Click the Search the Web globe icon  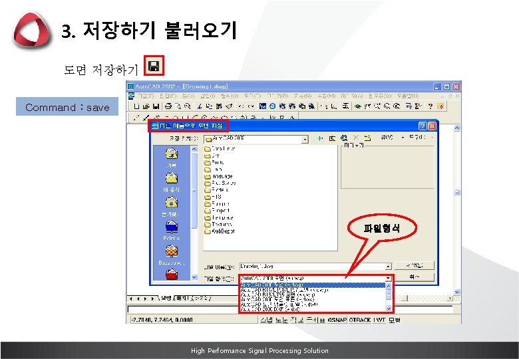tap(344, 138)
